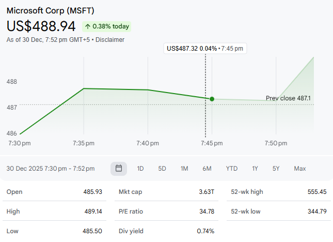
Task: Show the 5Y chart range
Action: click(276, 169)
